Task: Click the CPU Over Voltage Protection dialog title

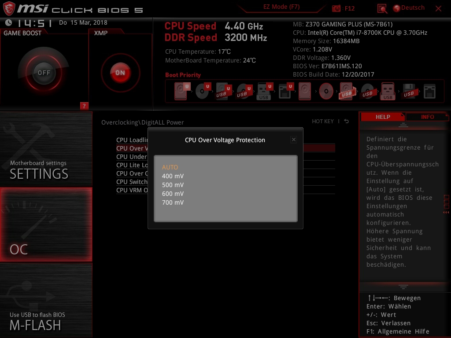Action: (x=225, y=140)
